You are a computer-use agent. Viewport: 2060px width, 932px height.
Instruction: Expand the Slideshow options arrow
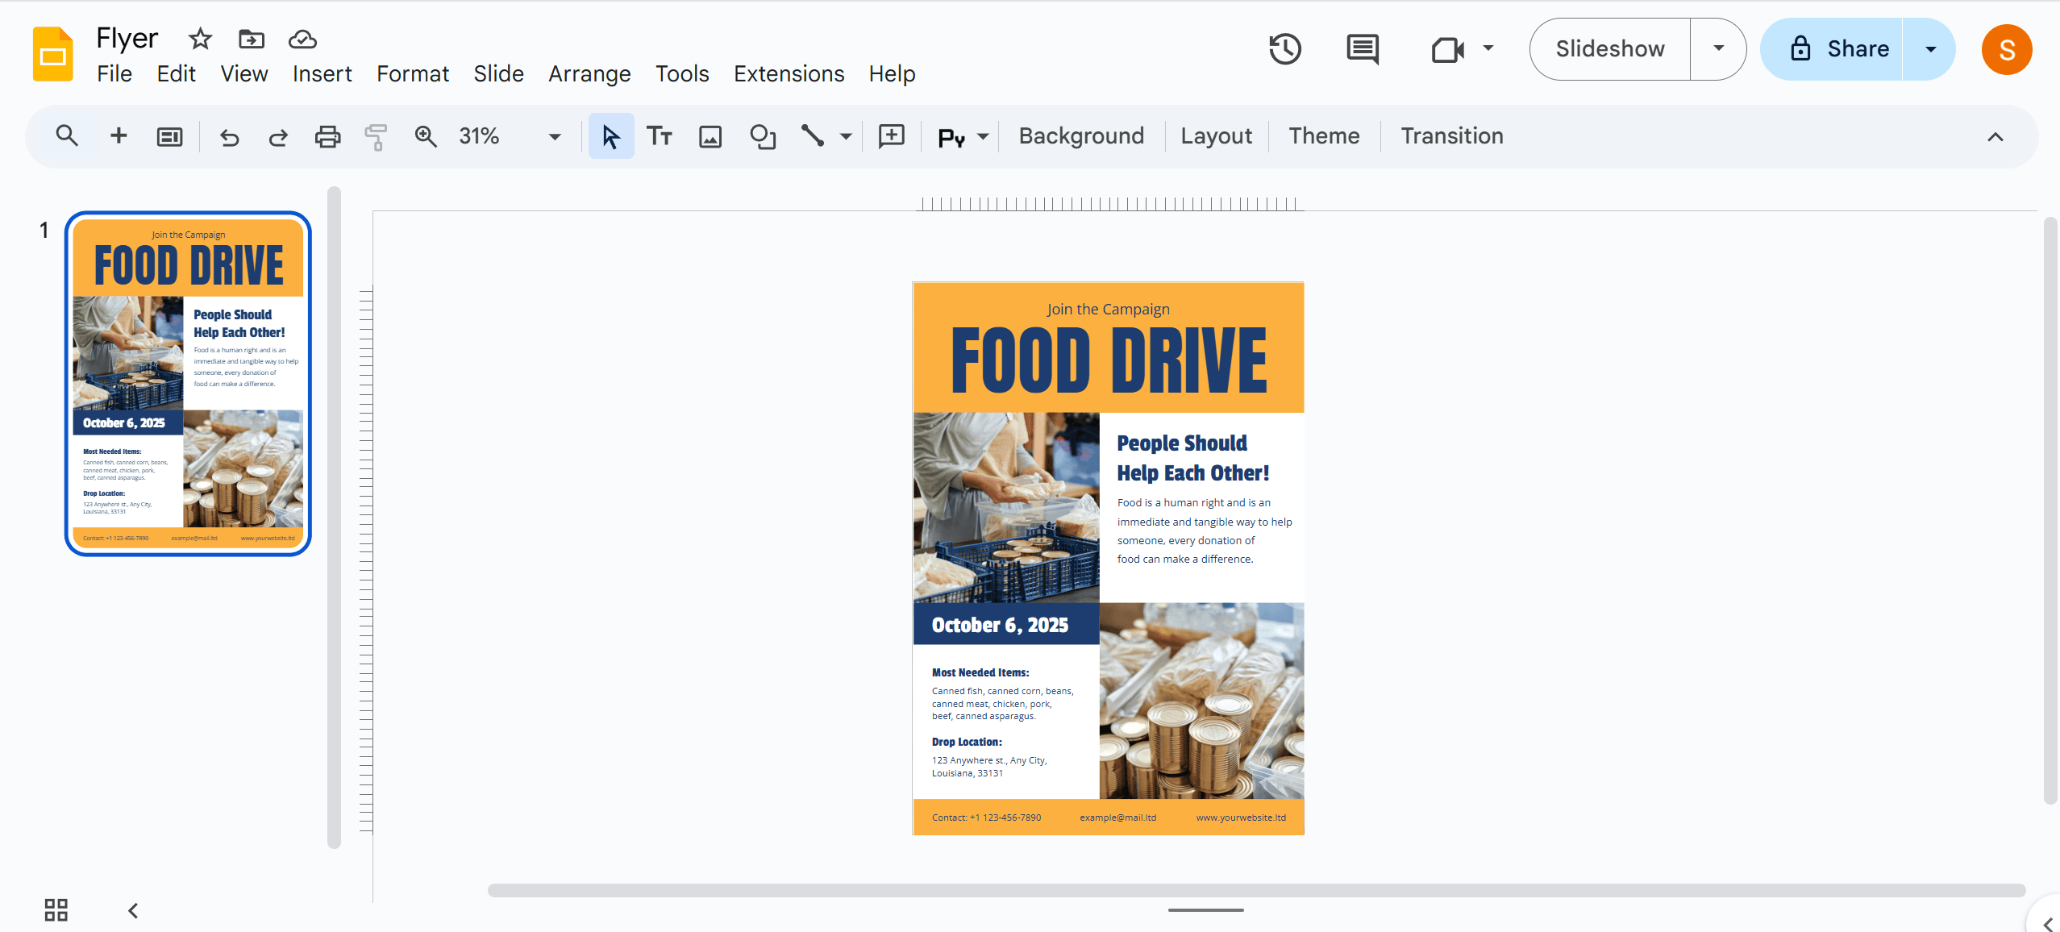click(x=1718, y=48)
